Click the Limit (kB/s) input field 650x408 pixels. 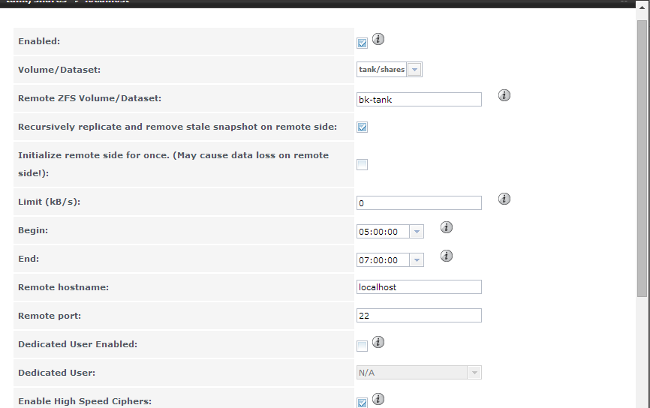click(x=419, y=203)
